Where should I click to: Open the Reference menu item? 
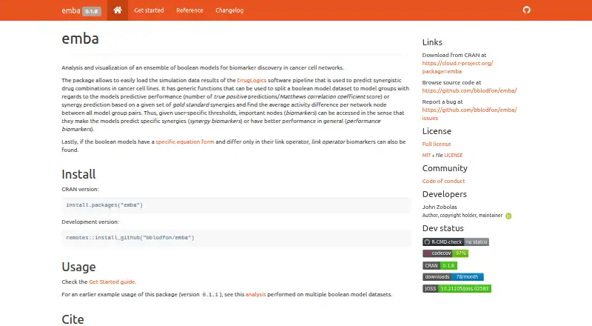click(x=189, y=10)
